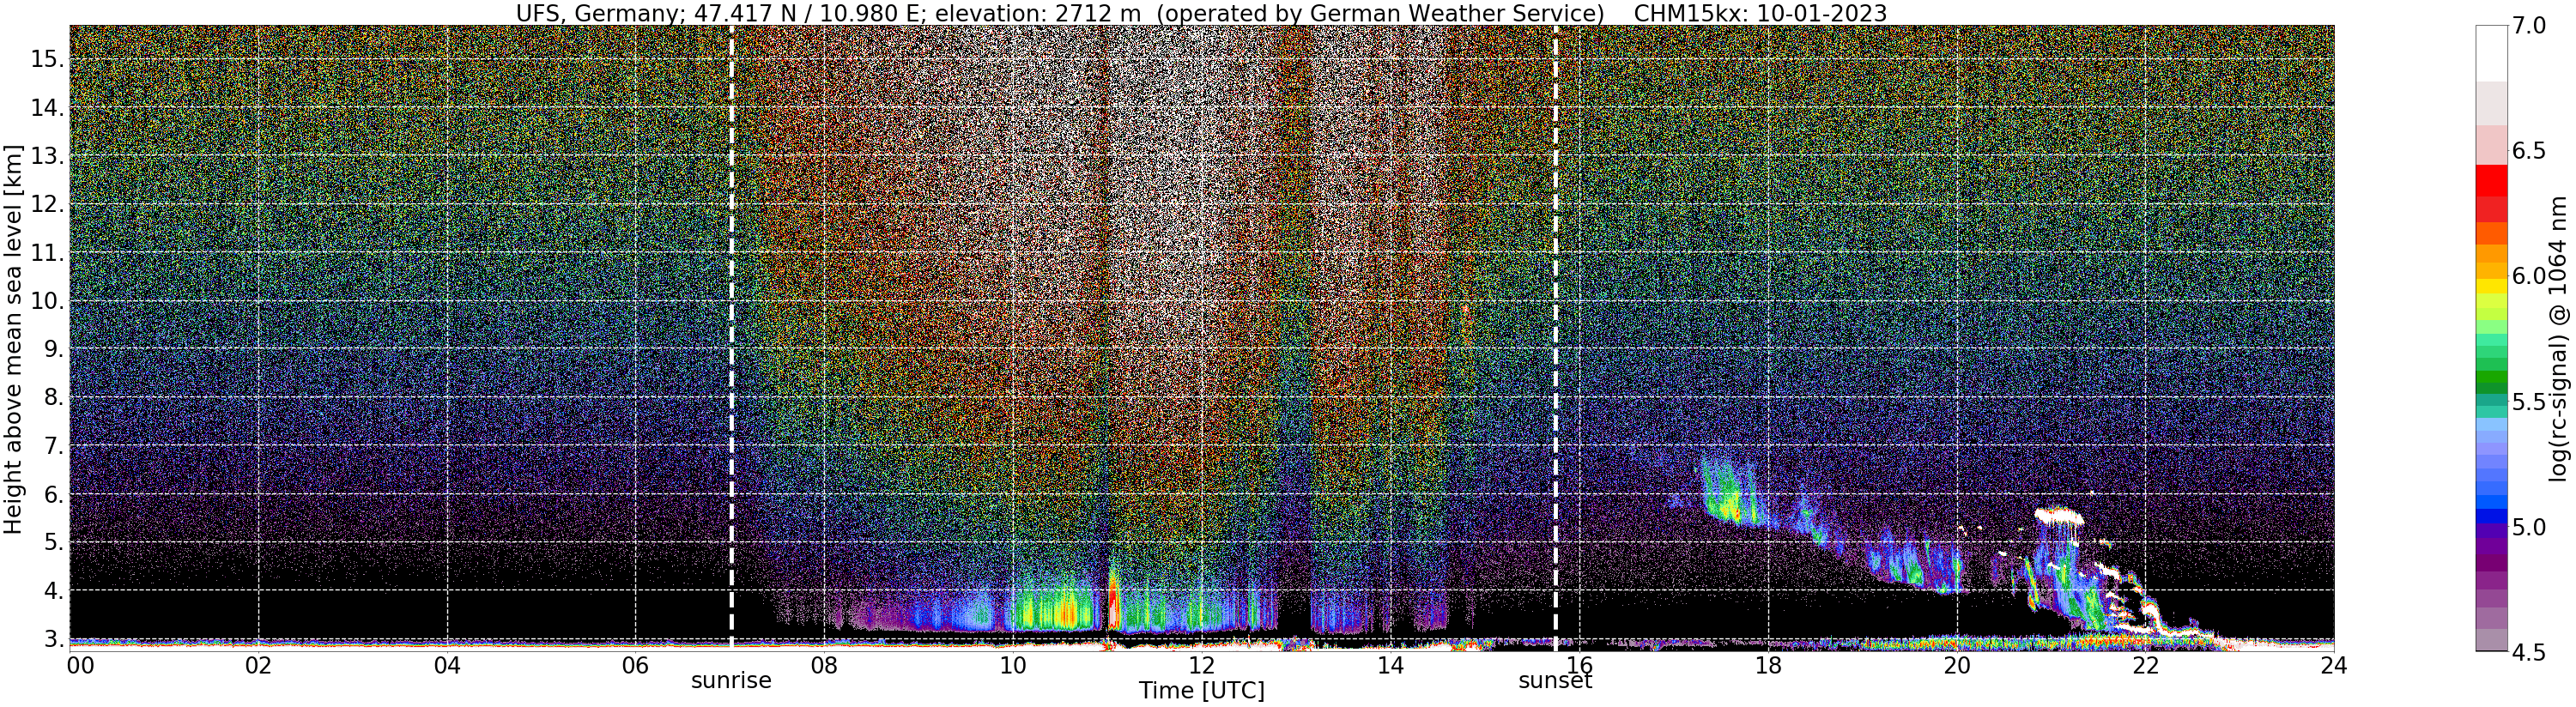Viewport: 2576px width, 707px height.
Task: Click the '10.' height tick label
Action: [46, 300]
